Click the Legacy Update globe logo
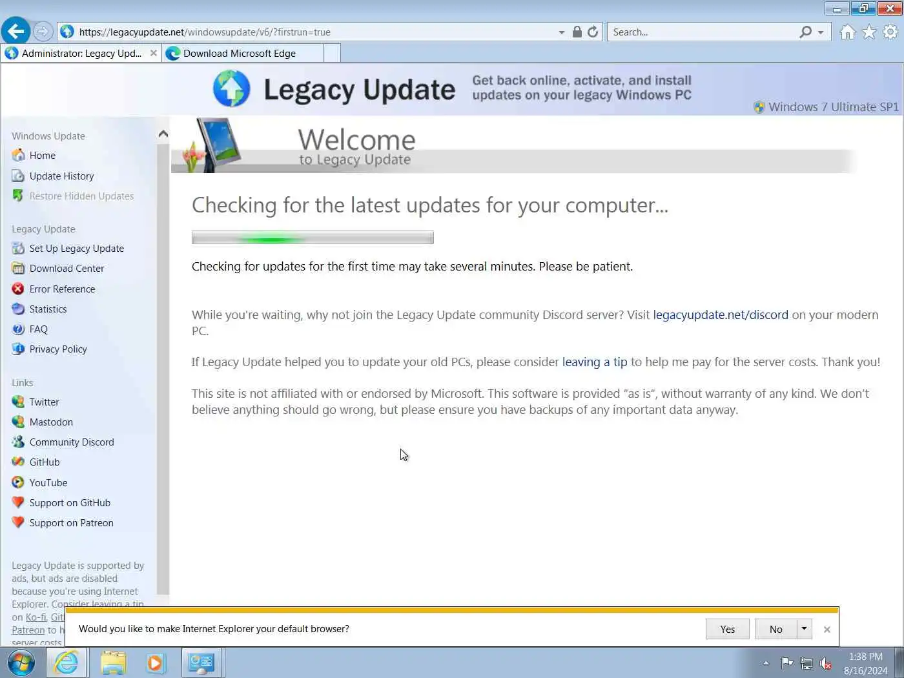 coord(231,88)
